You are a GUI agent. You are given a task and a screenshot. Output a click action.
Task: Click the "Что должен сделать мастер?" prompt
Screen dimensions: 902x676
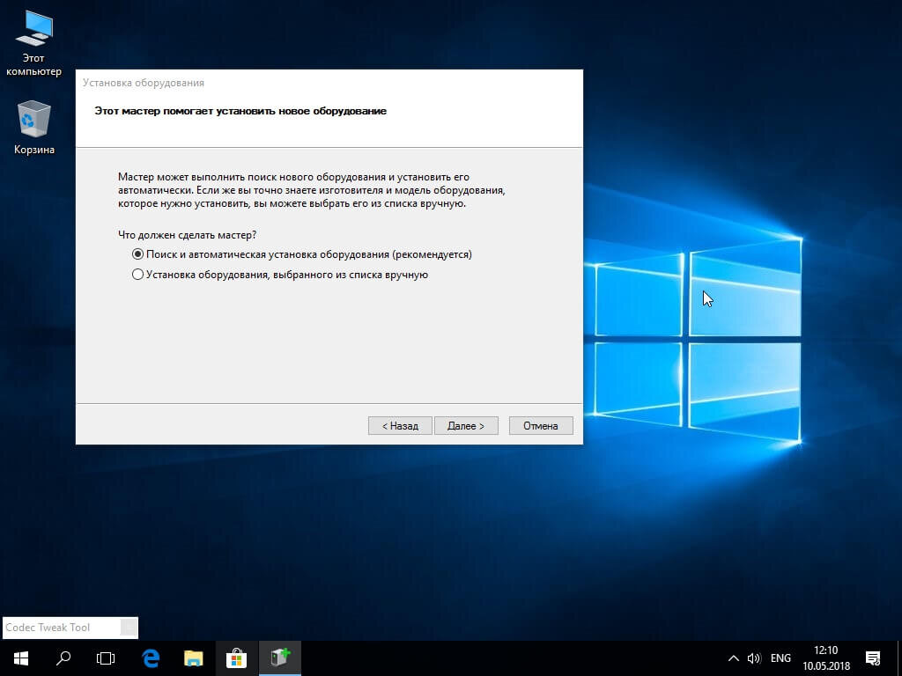click(187, 235)
